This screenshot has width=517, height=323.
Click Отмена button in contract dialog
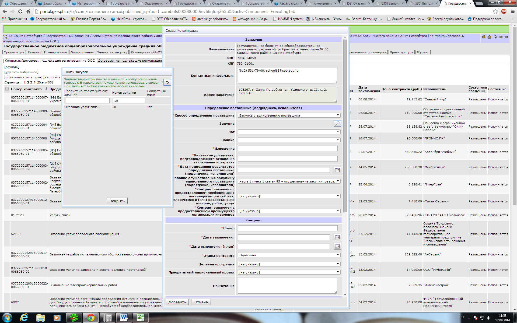pos(201,302)
